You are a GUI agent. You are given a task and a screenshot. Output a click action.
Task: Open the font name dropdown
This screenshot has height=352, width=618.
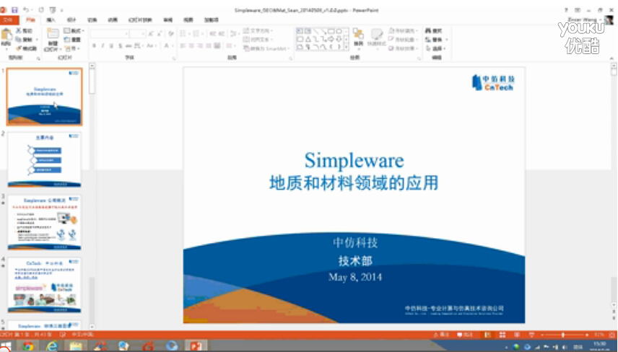(x=126, y=34)
